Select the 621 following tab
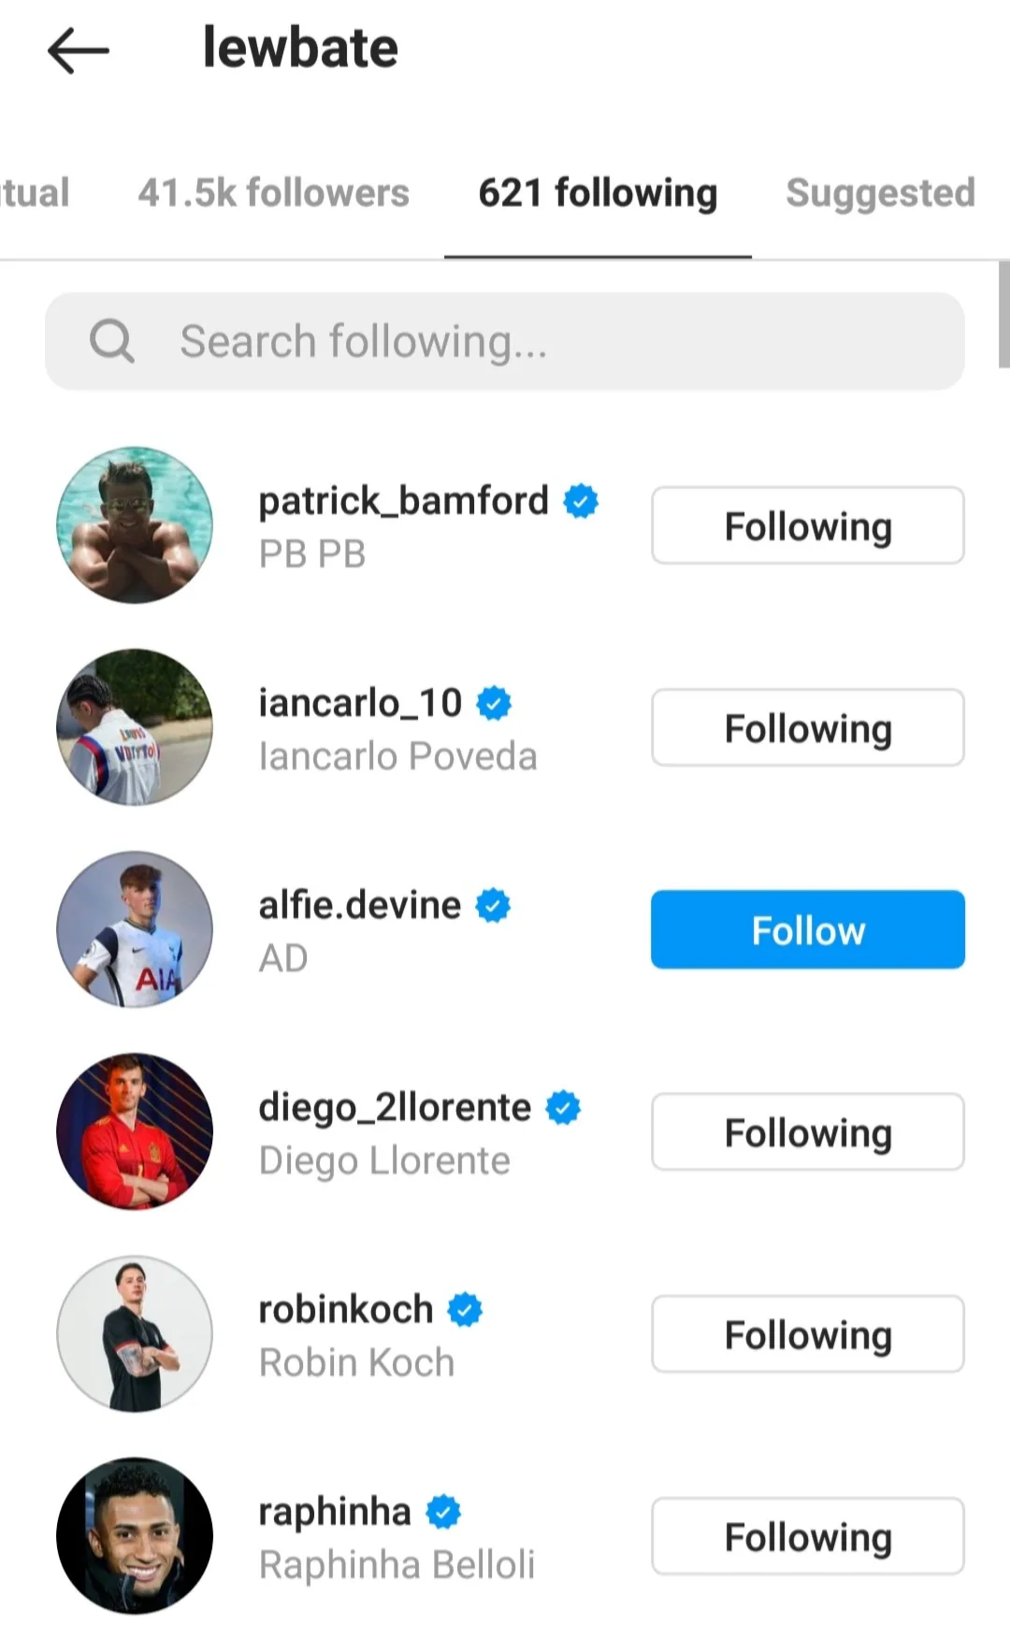 tap(598, 193)
